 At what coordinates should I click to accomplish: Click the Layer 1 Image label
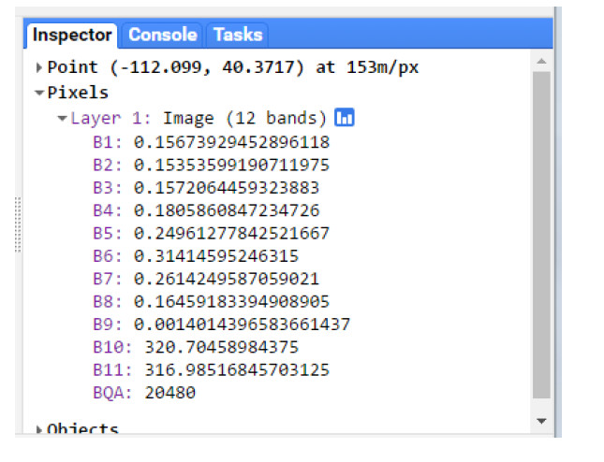(199, 119)
